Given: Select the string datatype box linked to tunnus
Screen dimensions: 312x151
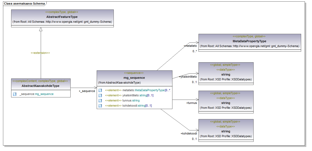Looking at the screenshot, I should 226,103.
